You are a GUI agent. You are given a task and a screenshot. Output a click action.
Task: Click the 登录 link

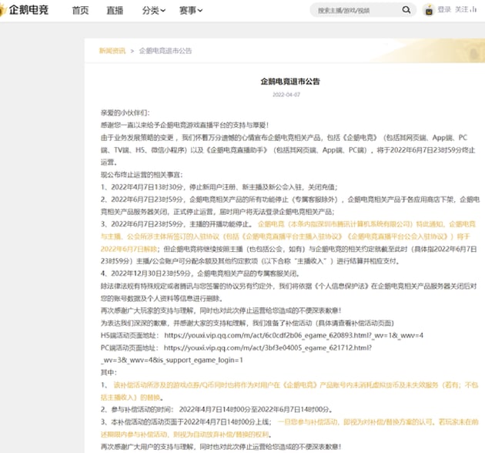point(444,9)
